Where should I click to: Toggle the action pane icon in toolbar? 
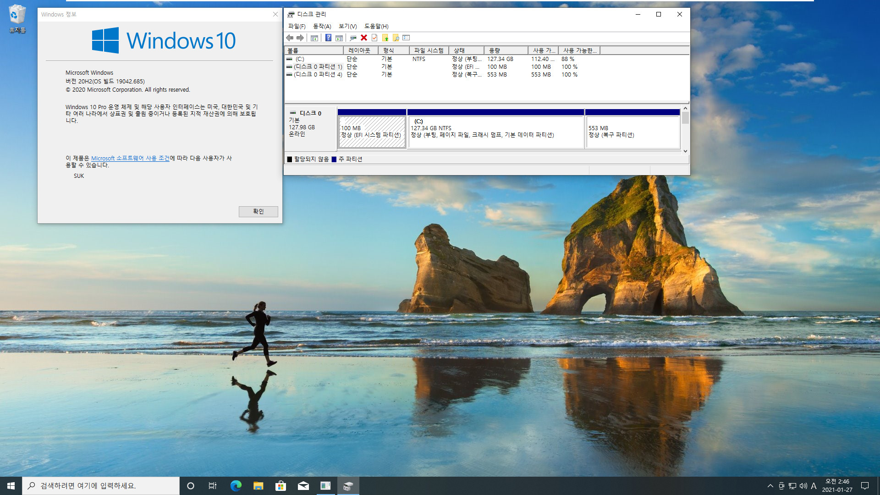point(339,38)
